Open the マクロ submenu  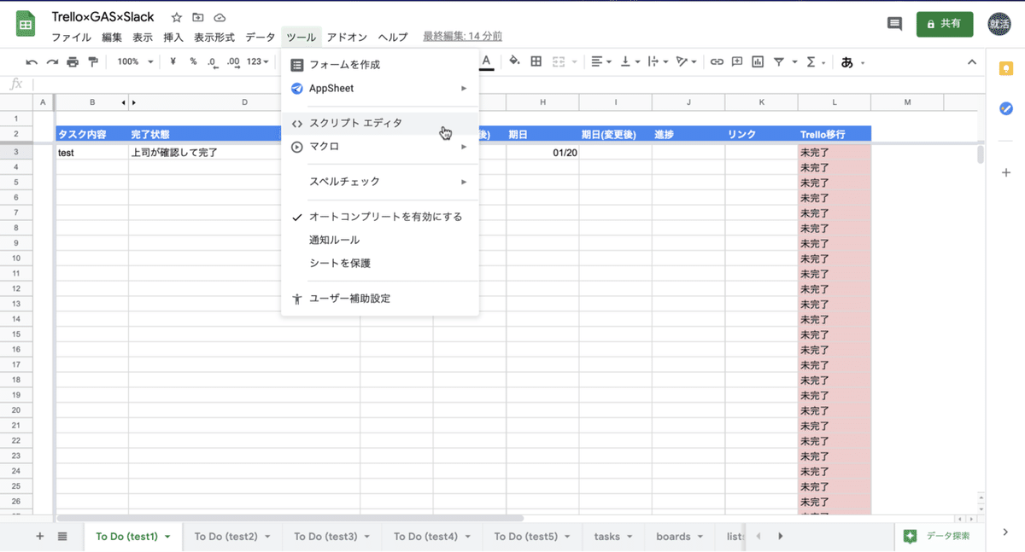(380, 147)
